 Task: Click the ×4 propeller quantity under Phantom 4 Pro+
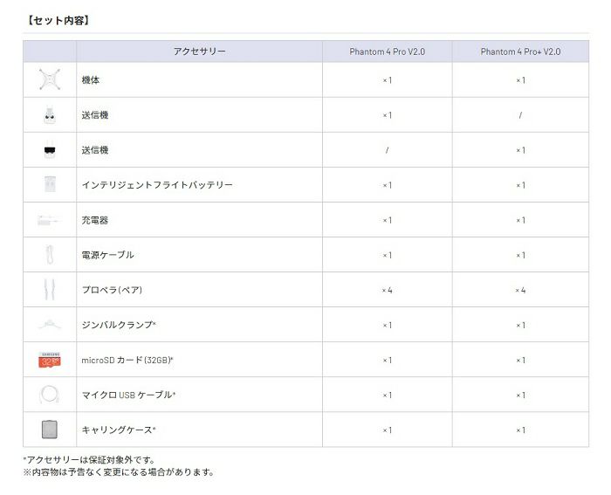tap(520, 290)
